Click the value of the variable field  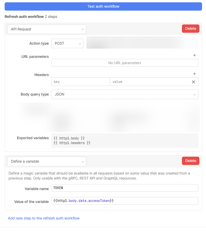pos(124,201)
